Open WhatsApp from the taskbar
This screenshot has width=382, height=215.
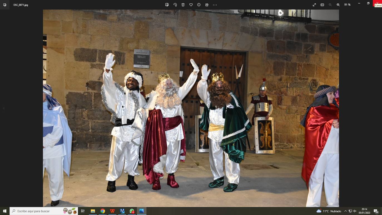point(132,211)
